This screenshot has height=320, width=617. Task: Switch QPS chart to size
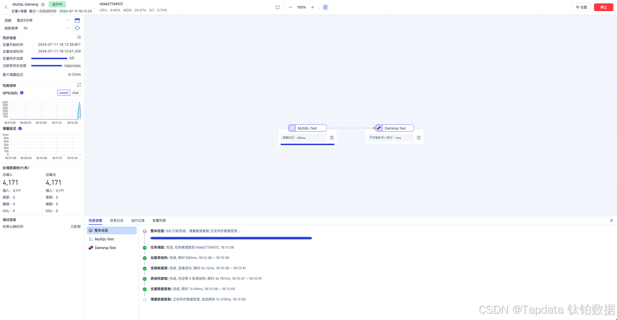tap(75, 93)
